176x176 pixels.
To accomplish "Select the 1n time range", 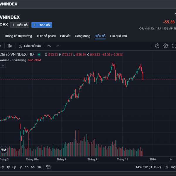I will (39, 167).
